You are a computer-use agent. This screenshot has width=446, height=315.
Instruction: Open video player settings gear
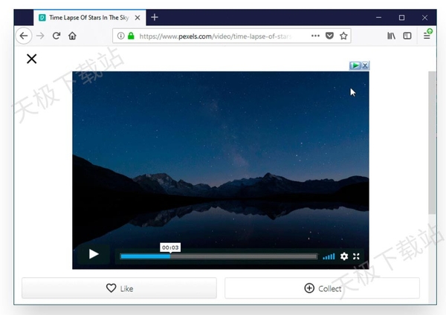344,256
